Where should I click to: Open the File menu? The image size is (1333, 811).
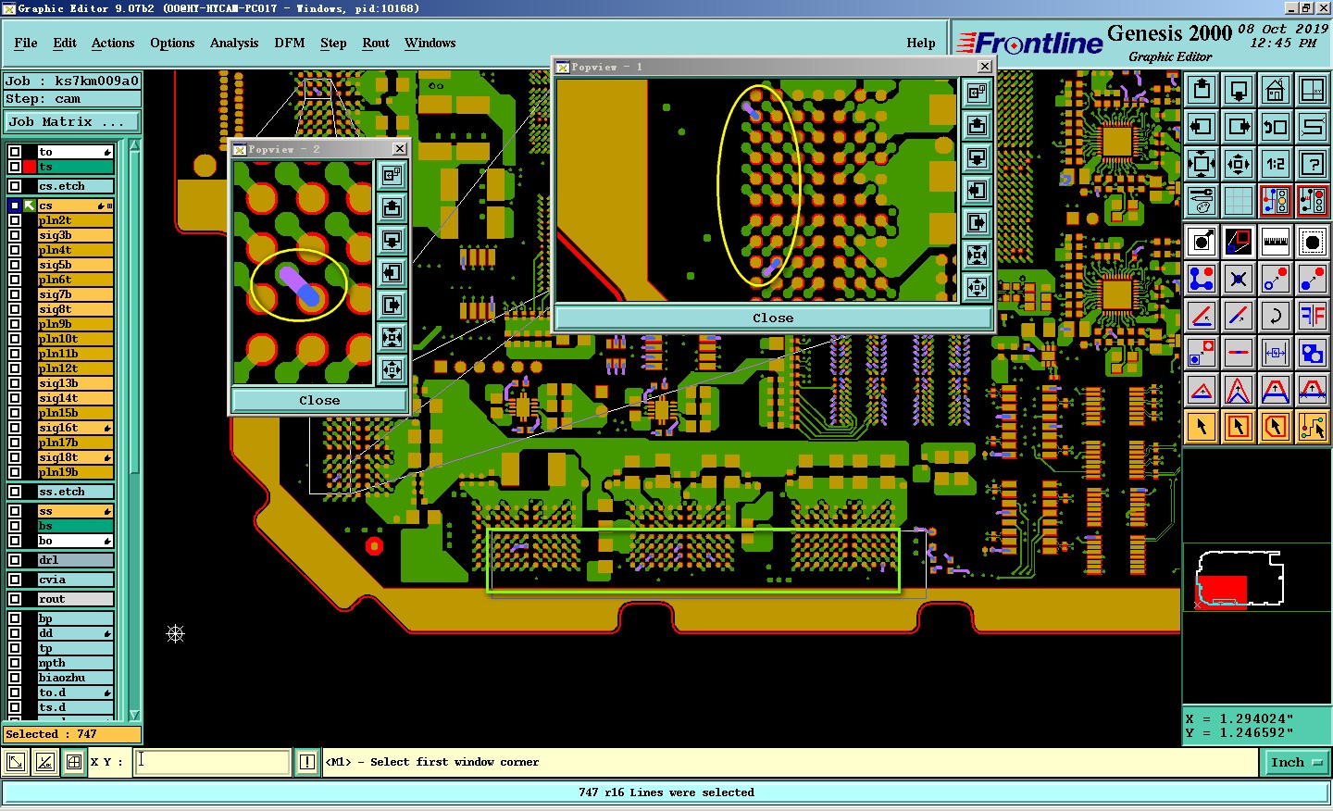click(26, 43)
